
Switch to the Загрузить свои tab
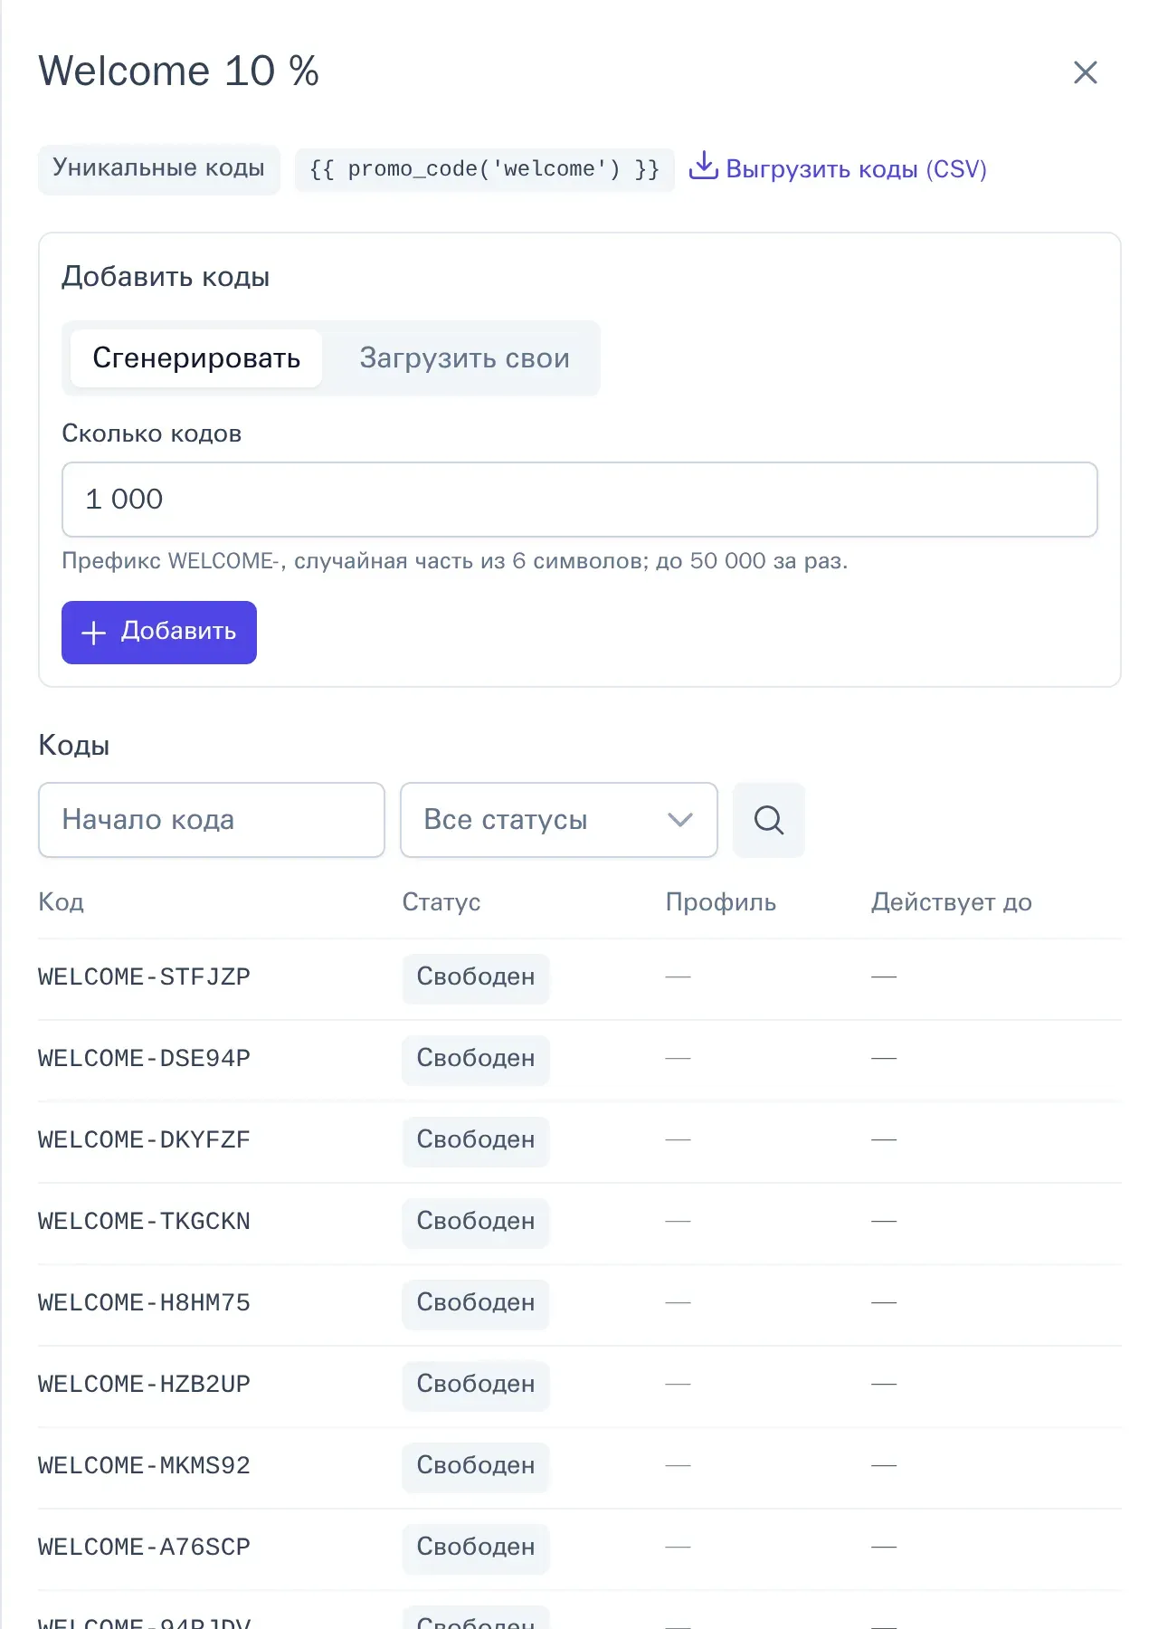click(464, 358)
